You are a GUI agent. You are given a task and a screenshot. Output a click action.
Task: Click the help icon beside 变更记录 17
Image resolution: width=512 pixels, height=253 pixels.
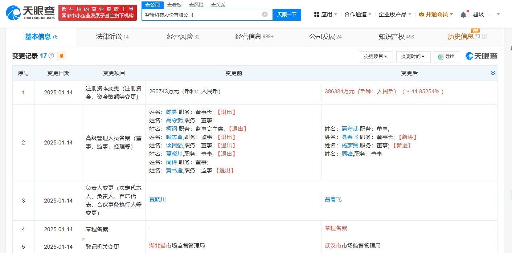51,56
